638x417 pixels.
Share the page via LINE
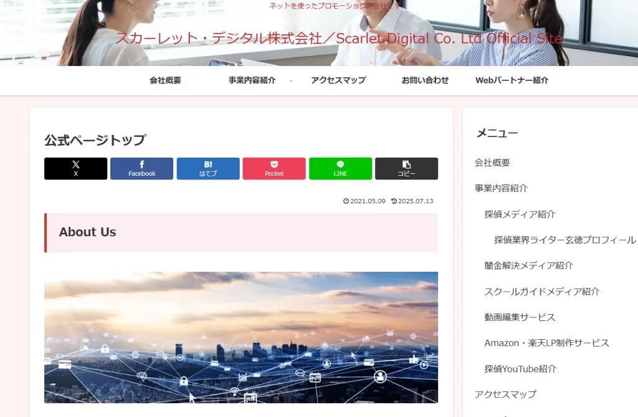pyautogui.click(x=340, y=168)
